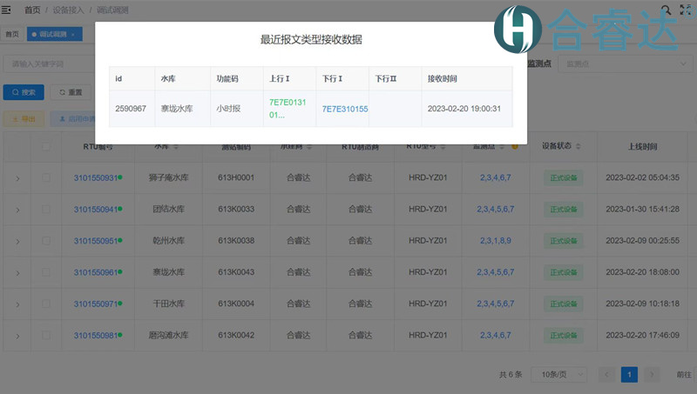Viewport: 697px width, 394px height.
Task: Click the search magnifier icon in header
Action: (666, 10)
